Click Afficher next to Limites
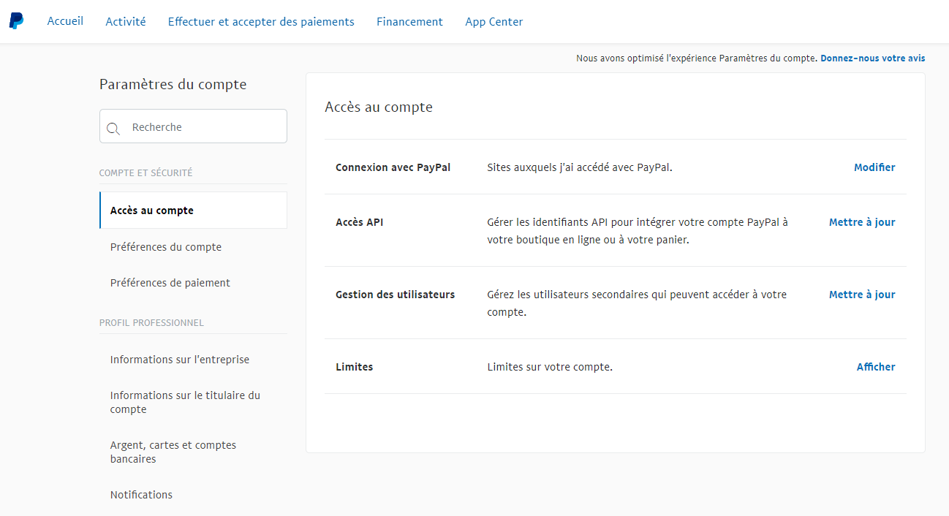 [876, 367]
